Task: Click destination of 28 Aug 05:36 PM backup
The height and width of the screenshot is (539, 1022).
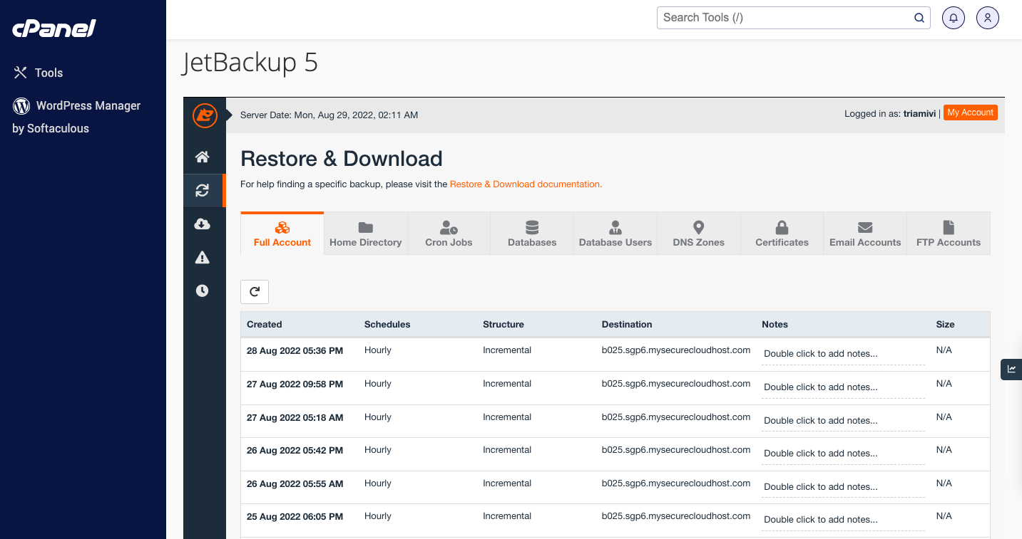Action: (x=676, y=350)
